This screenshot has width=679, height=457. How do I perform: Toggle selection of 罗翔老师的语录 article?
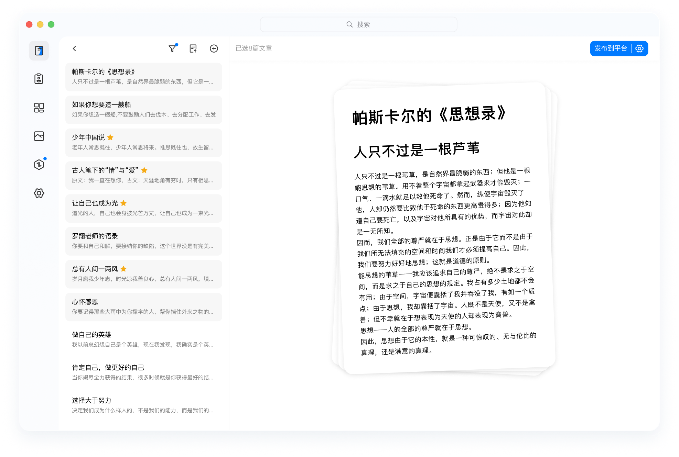(x=143, y=241)
